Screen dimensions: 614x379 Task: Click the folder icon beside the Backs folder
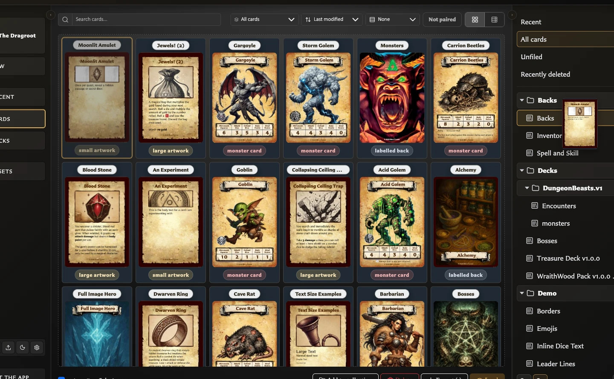pyautogui.click(x=530, y=100)
